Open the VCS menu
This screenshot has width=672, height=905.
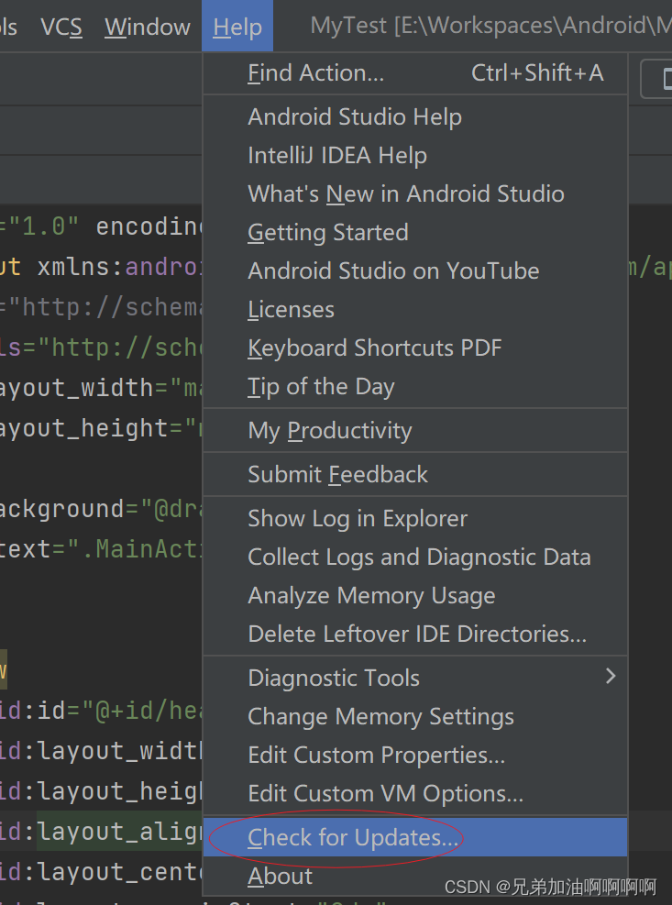point(61,27)
